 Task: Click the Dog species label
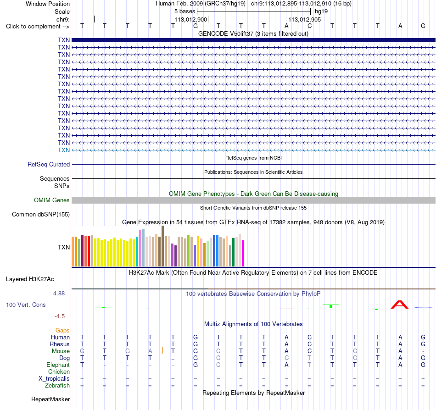pos(64,358)
